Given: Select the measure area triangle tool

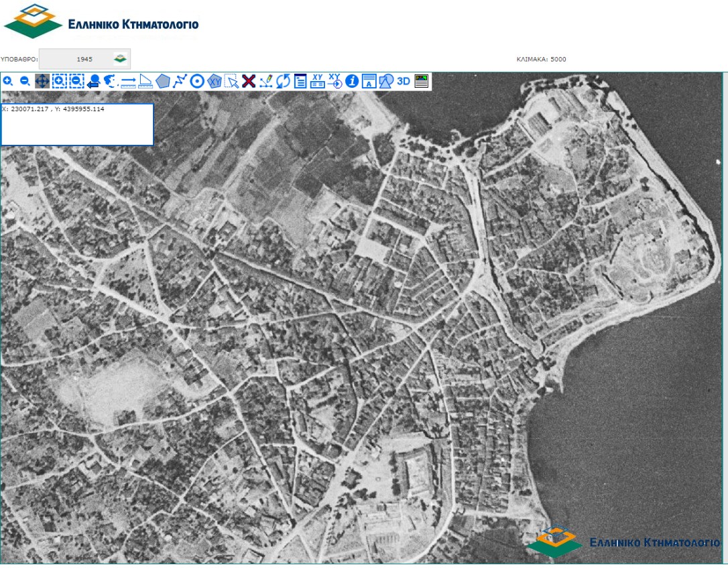Looking at the screenshot, I should tap(145, 82).
